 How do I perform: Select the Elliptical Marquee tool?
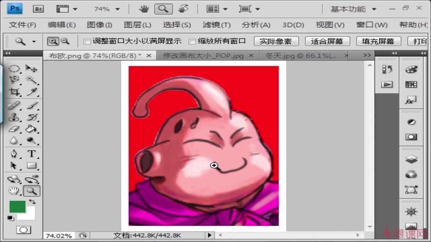pyautogui.click(x=14, y=69)
